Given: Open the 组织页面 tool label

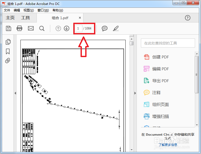Looking at the screenshot, I should tap(161, 104).
